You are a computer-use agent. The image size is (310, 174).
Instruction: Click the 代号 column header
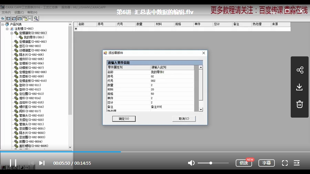point(125,24)
